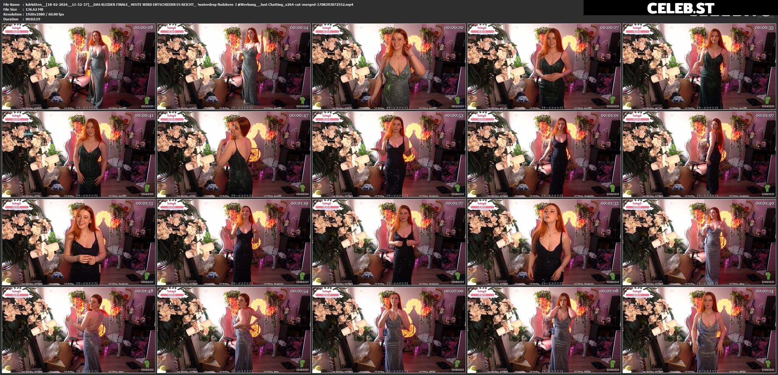Open the thumbnail stamped 00:01:54
Viewport: 778px width, 375px height.
pyautogui.click(x=234, y=330)
